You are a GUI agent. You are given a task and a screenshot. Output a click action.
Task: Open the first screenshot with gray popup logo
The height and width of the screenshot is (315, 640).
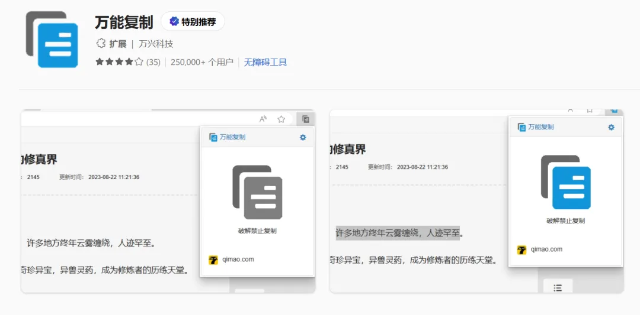coord(168,201)
